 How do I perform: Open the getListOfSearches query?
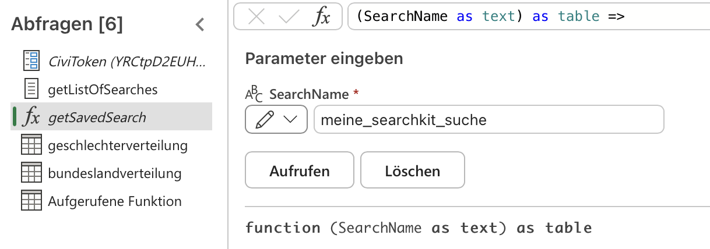click(x=103, y=90)
